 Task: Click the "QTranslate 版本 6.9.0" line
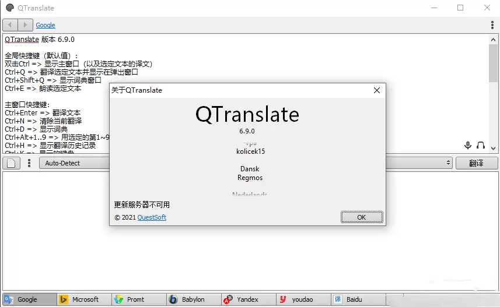[x=40, y=40]
